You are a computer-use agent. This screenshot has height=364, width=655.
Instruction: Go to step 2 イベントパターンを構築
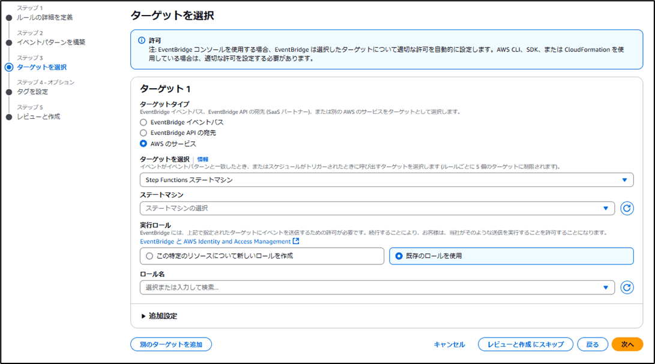(51, 42)
